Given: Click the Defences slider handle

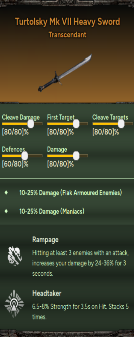Looking at the screenshot, I should click(25, 156).
